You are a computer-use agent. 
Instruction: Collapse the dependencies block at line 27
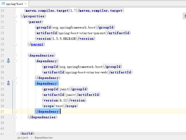(x=15, y=56)
